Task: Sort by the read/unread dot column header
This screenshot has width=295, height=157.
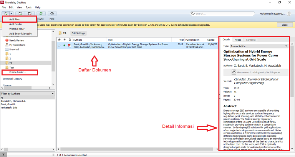Action: [65, 40]
